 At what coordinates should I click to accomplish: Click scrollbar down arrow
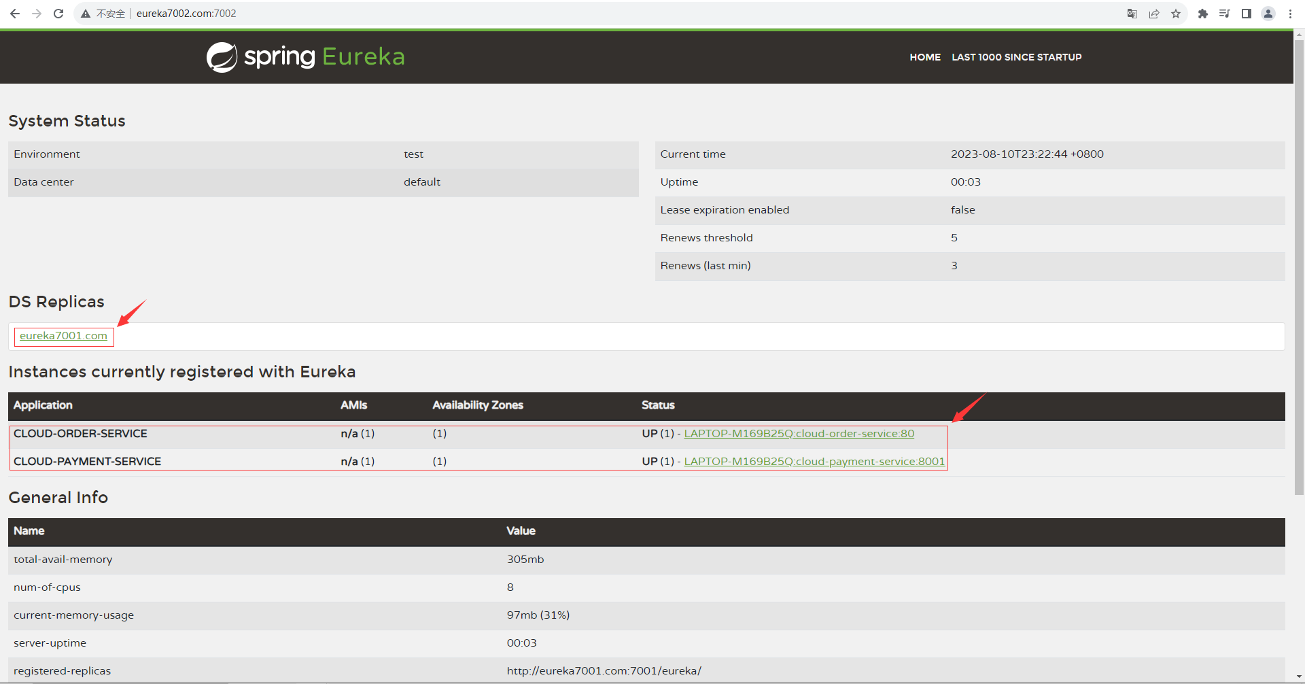[1299, 678]
